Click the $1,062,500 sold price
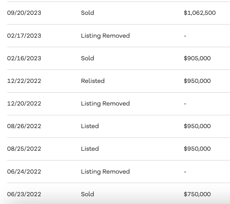This screenshot has height=204, width=230. (199, 13)
